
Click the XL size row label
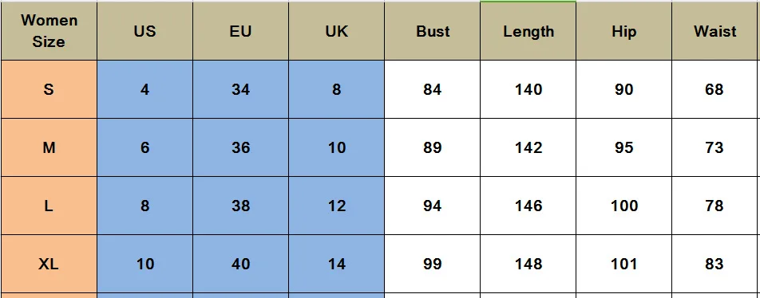point(49,264)
